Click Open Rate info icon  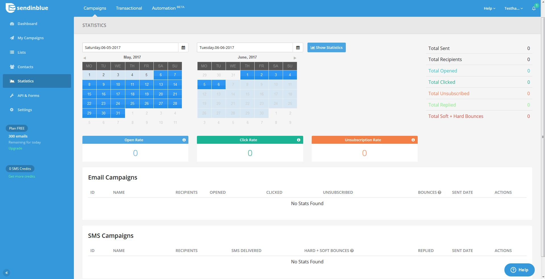184,140
